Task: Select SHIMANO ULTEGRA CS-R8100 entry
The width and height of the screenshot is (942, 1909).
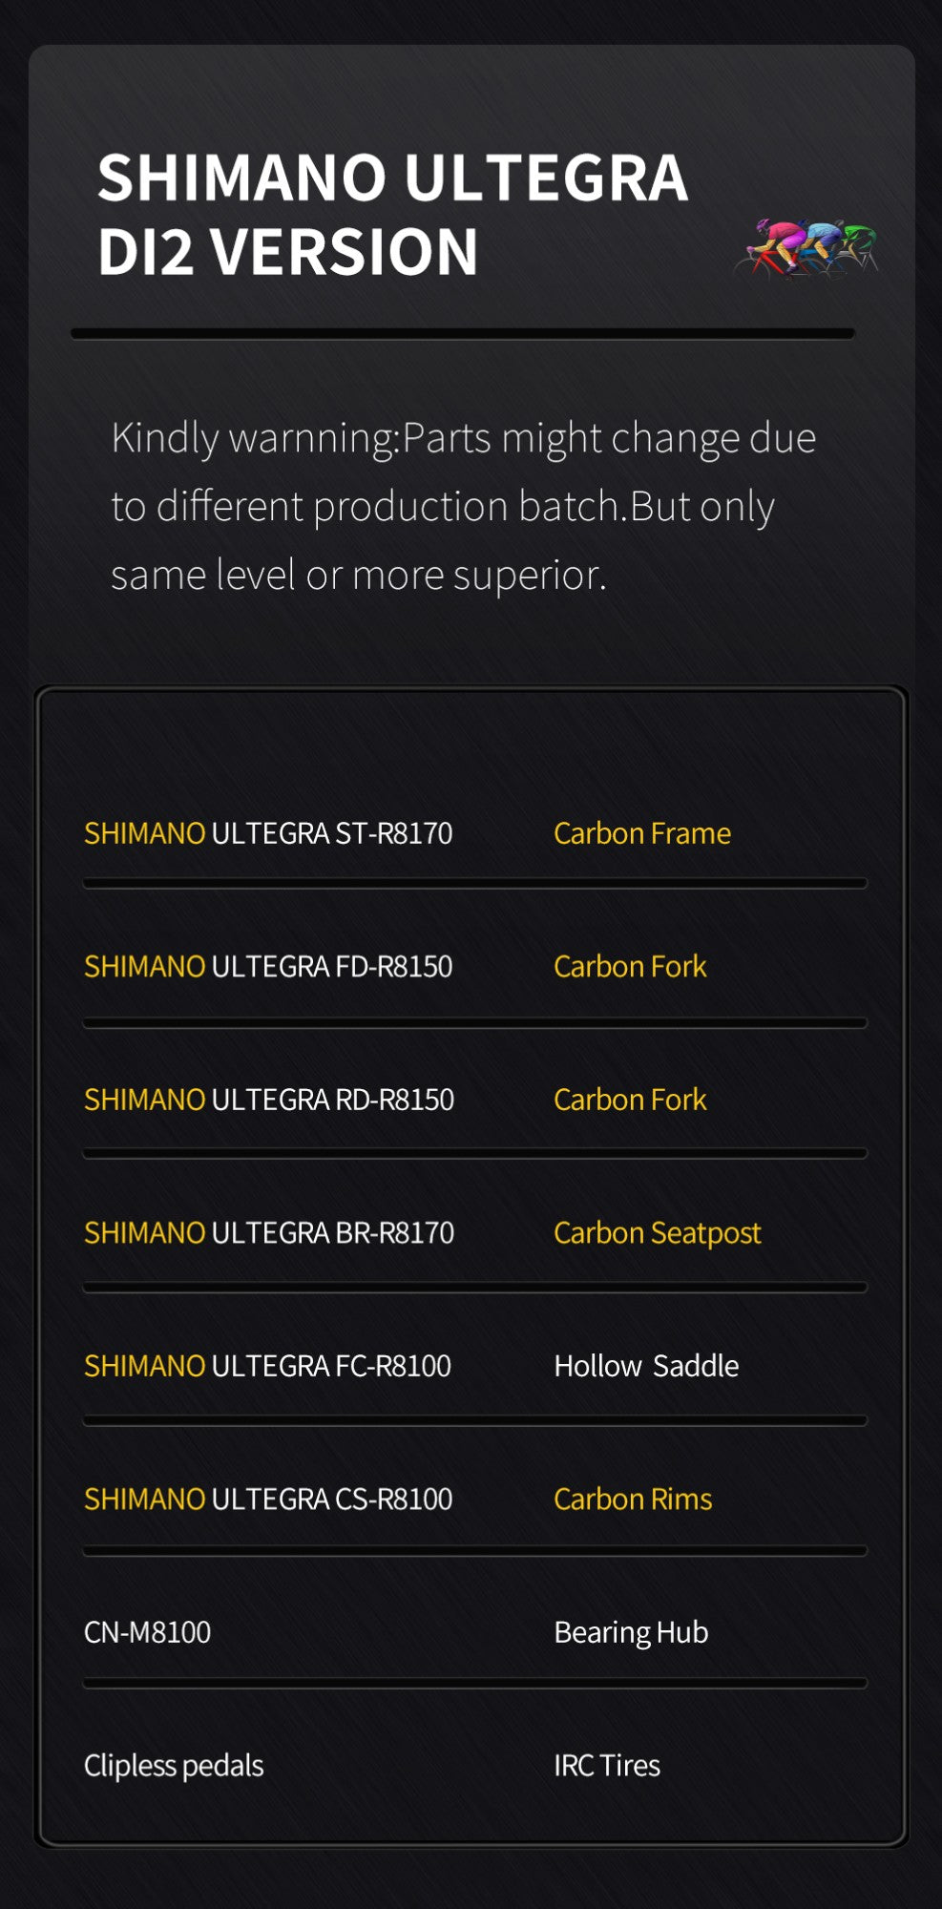Action: click(268, 1500)
